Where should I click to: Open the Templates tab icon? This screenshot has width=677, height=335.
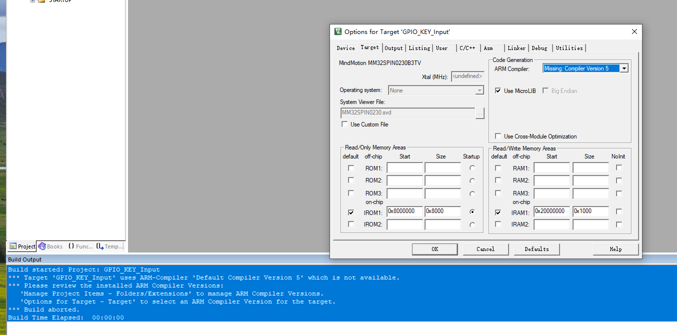click(100, 246)
